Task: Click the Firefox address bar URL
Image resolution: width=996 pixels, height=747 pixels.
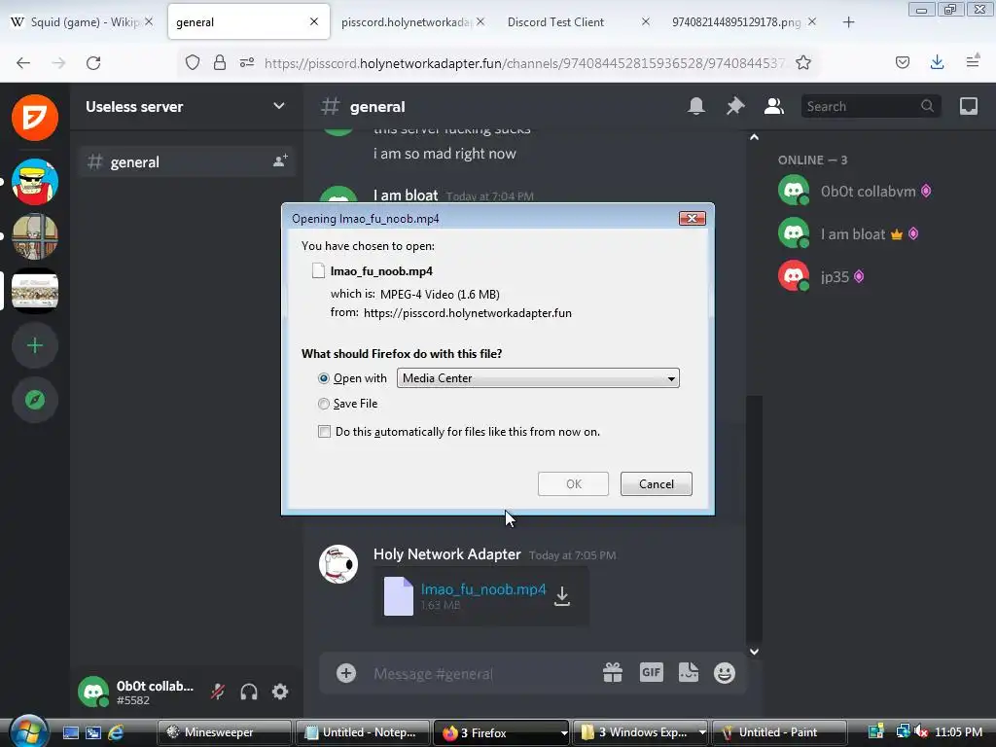Action: [x=525, y=63]
